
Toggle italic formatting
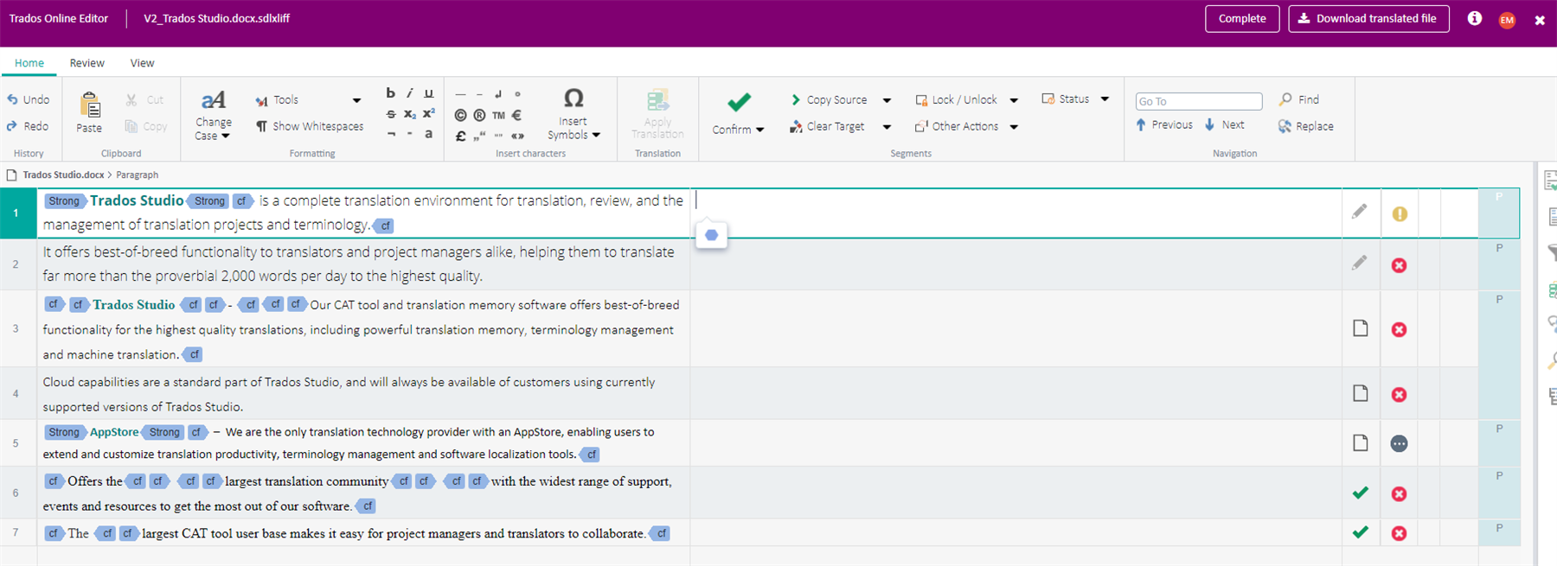pyautogui.click(x=410, y=93)
